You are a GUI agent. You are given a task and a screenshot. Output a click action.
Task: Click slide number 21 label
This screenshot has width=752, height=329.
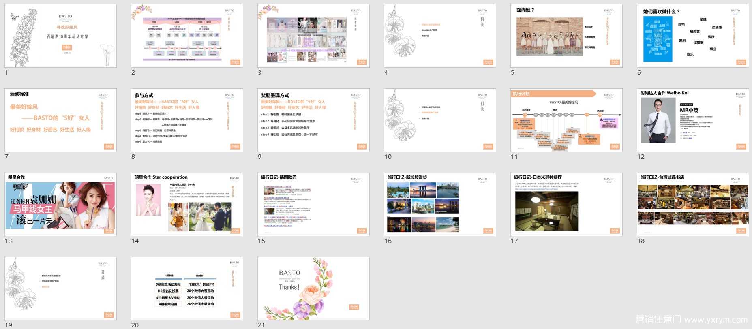pos(261,325)
